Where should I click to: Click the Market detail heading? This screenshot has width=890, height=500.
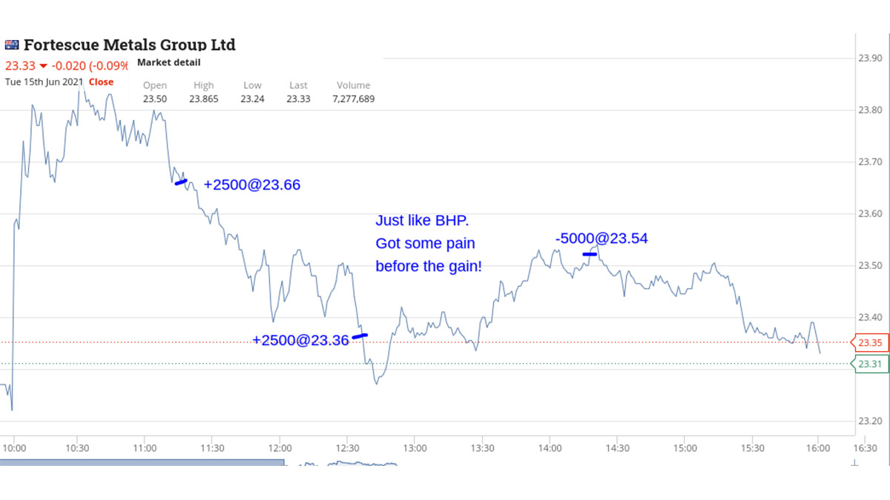[169, 63]
